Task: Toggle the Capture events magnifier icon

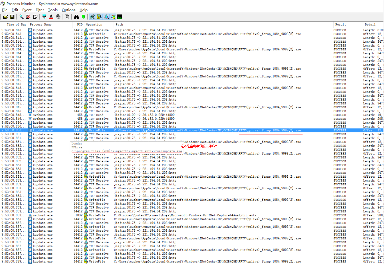Action: click(21, 17)
